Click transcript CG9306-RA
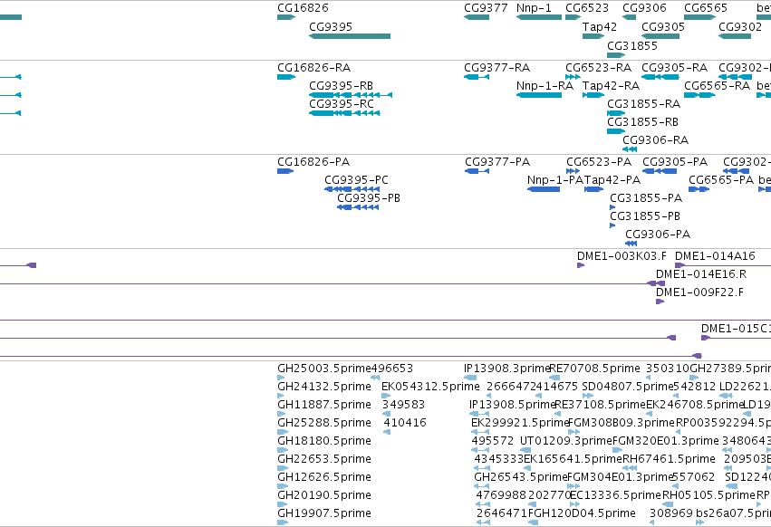Viewport: 771px width, 527px height. [630, 149]
